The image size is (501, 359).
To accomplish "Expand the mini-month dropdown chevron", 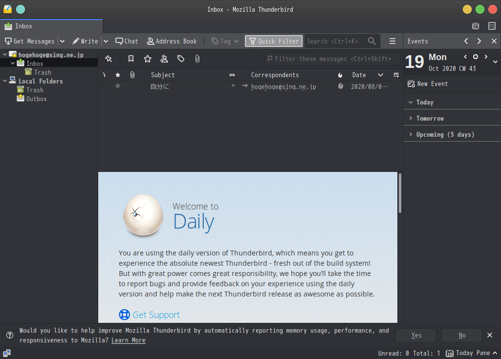I will pyautogui.click(x=495, y=62).
